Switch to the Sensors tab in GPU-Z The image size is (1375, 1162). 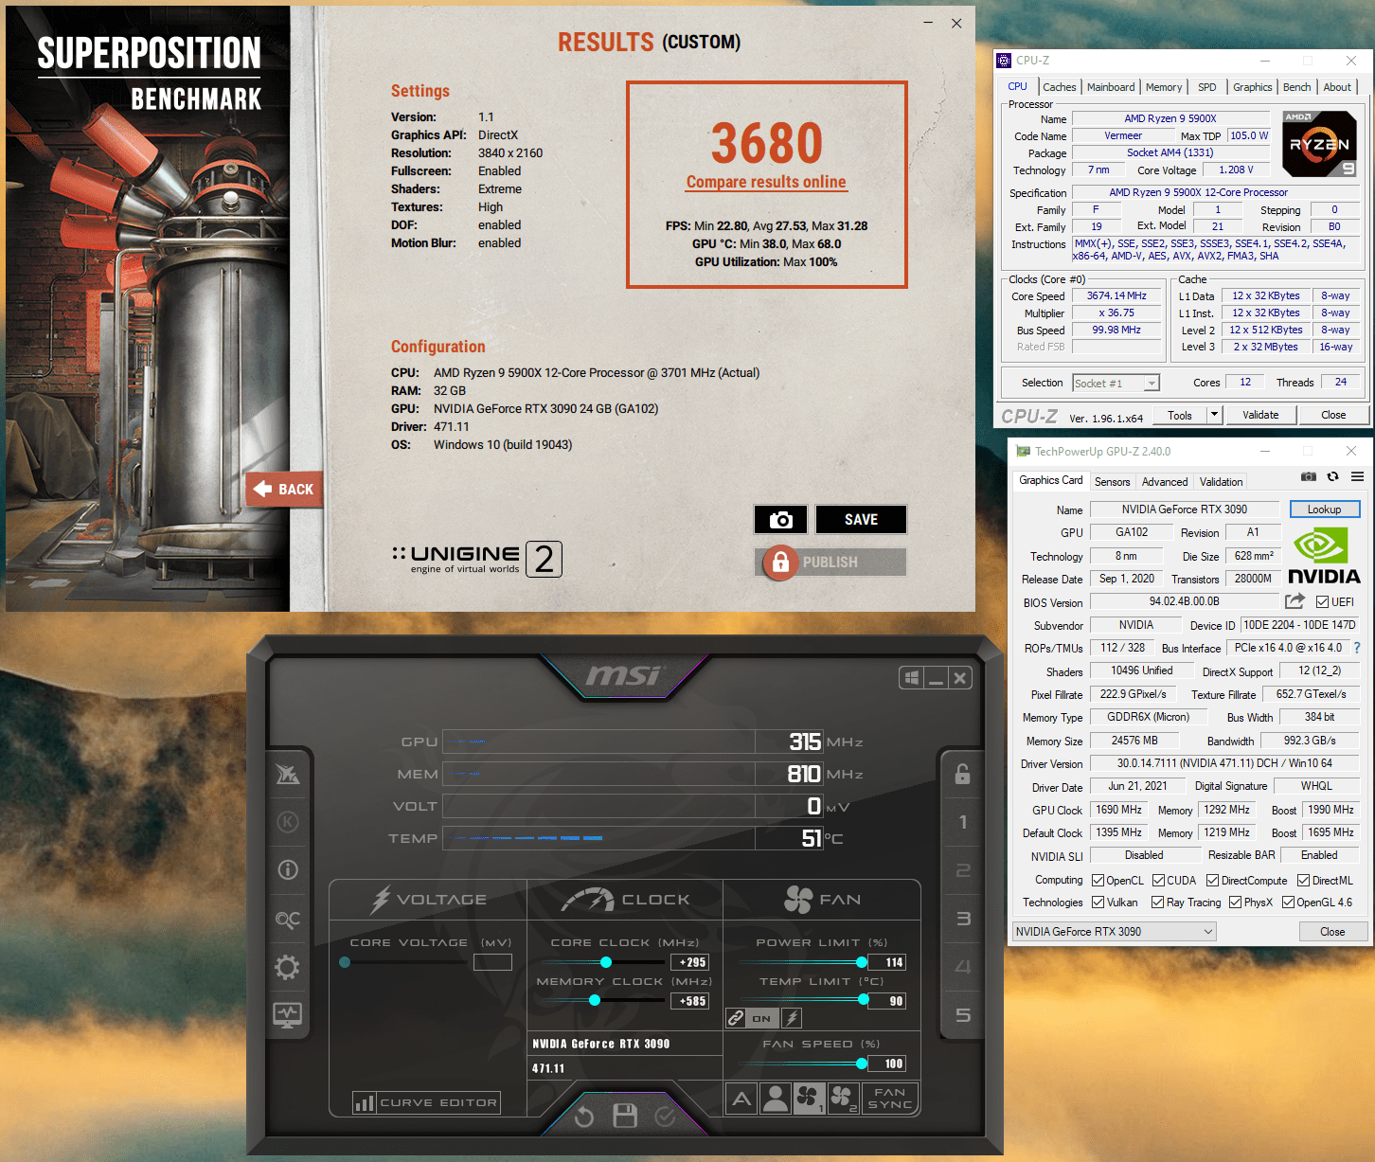pos(1112,482)
